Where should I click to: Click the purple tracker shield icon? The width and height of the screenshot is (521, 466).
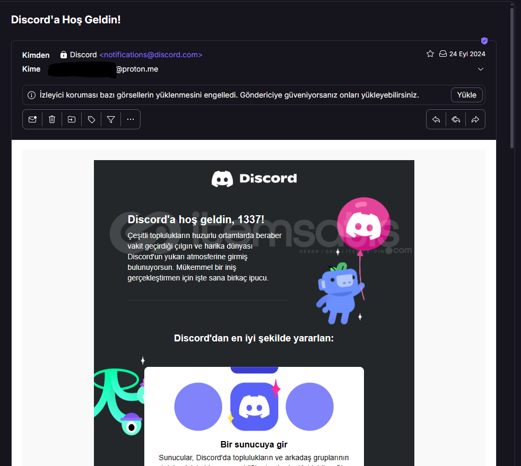(x=484, y=41)
